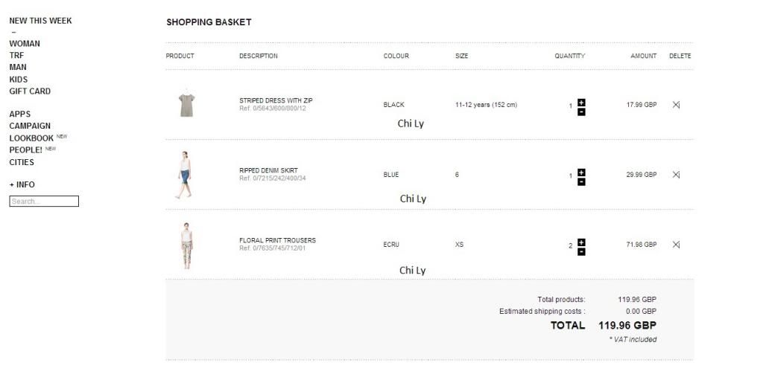Open the Striped Dress product thumbnail
The height and width of the screenshot is (380, 763).
(x=186, y=104)
